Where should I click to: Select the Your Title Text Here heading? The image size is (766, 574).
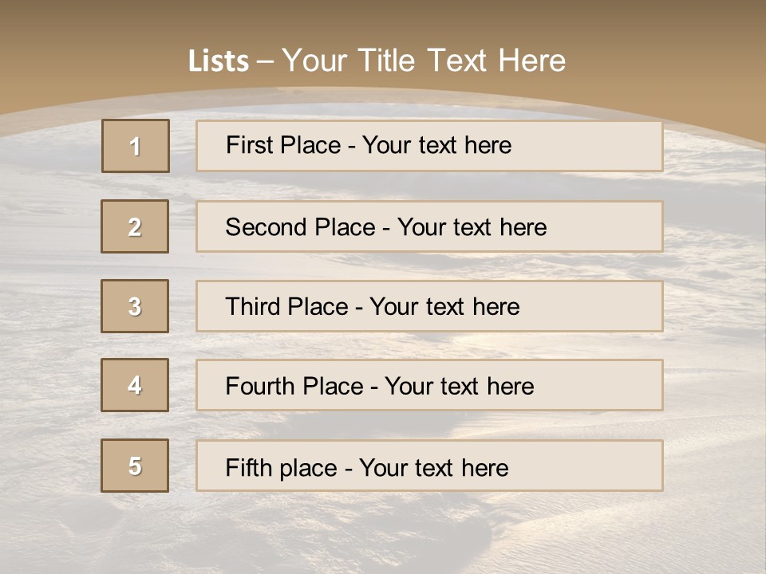[x=424, y=61]
